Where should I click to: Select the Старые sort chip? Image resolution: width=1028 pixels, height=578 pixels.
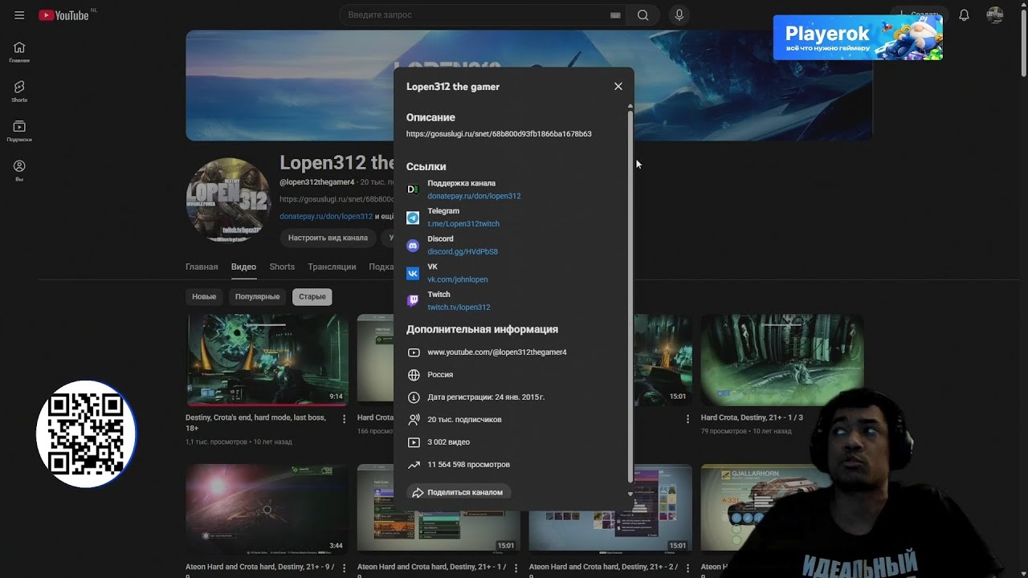312,296
